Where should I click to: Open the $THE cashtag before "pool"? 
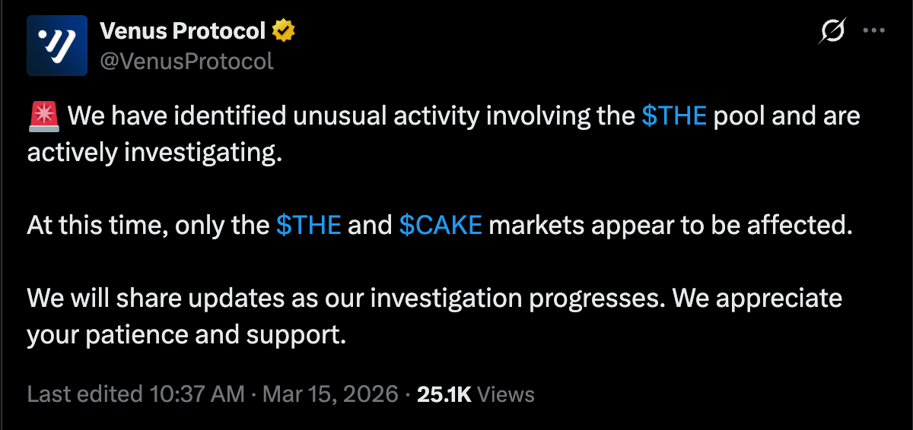(674, 116)
